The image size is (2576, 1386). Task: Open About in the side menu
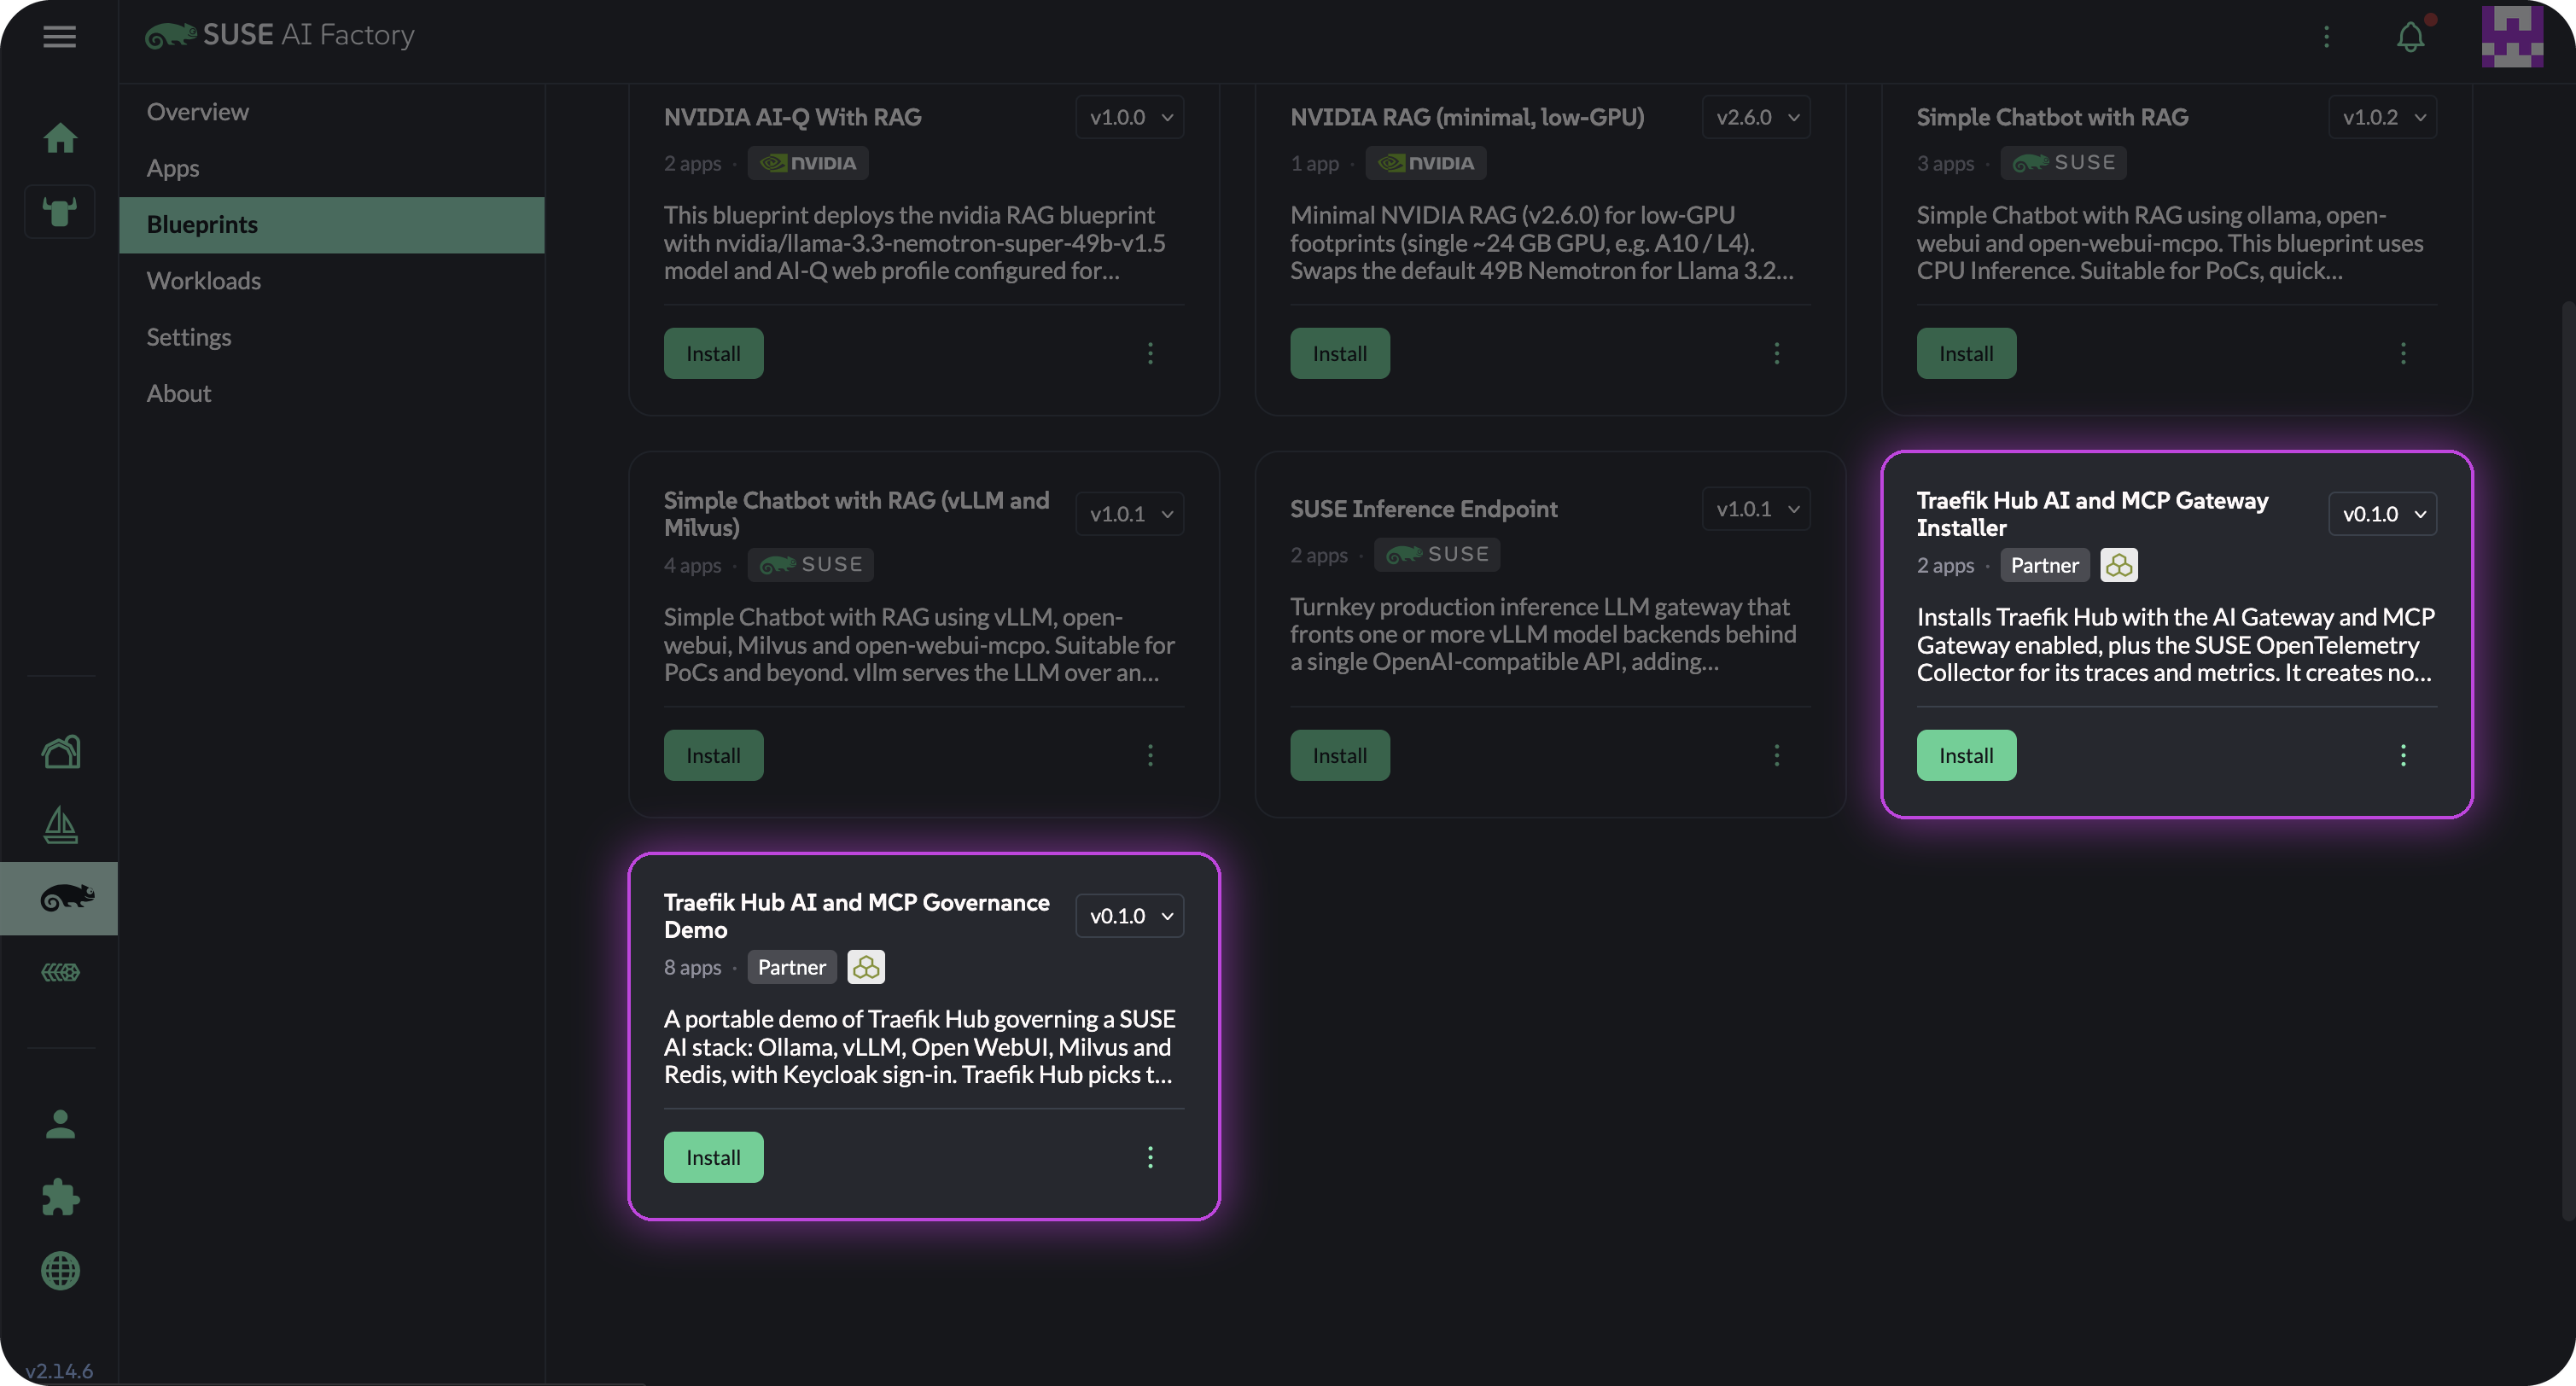pyautogui.click(x=331, y=393)
